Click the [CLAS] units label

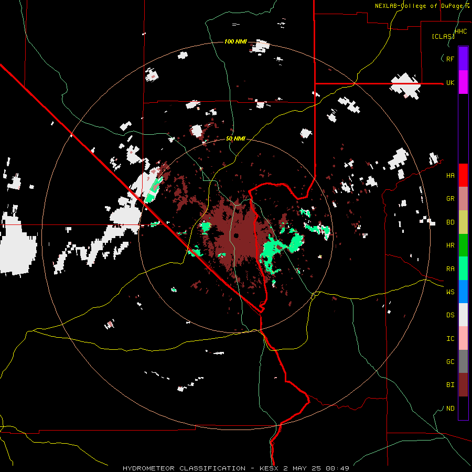pyautogui.click(x=443, y=36)
